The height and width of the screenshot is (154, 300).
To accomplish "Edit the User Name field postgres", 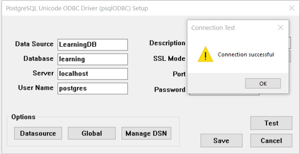I will click(93, 89).
